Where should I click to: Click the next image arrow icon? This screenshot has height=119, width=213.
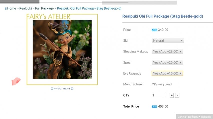point(72,89)
